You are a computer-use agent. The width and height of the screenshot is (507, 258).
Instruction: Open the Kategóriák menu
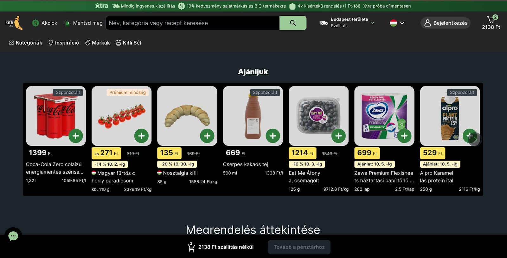tap(26, 43)
